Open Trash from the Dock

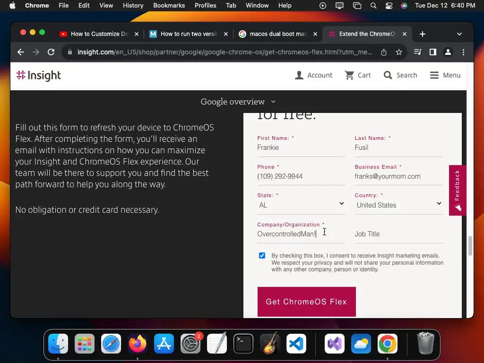426,344
